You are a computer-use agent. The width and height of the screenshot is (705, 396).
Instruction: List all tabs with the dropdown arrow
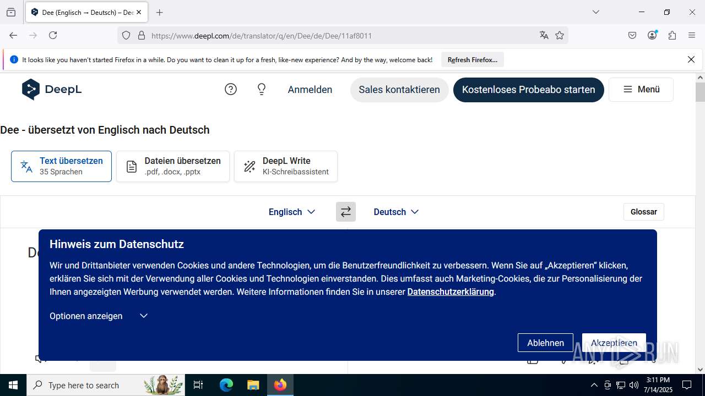tap(595, 12)
